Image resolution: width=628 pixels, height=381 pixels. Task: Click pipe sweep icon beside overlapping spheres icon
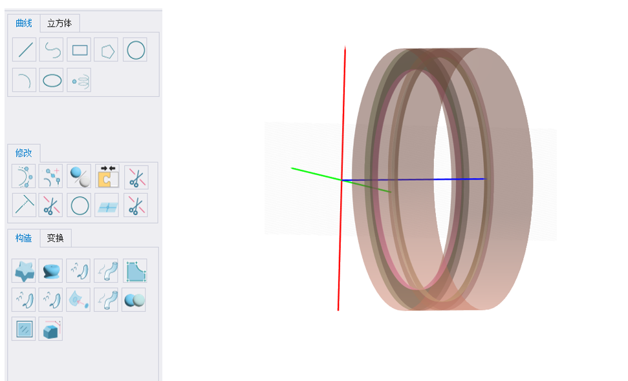[106, 300]
